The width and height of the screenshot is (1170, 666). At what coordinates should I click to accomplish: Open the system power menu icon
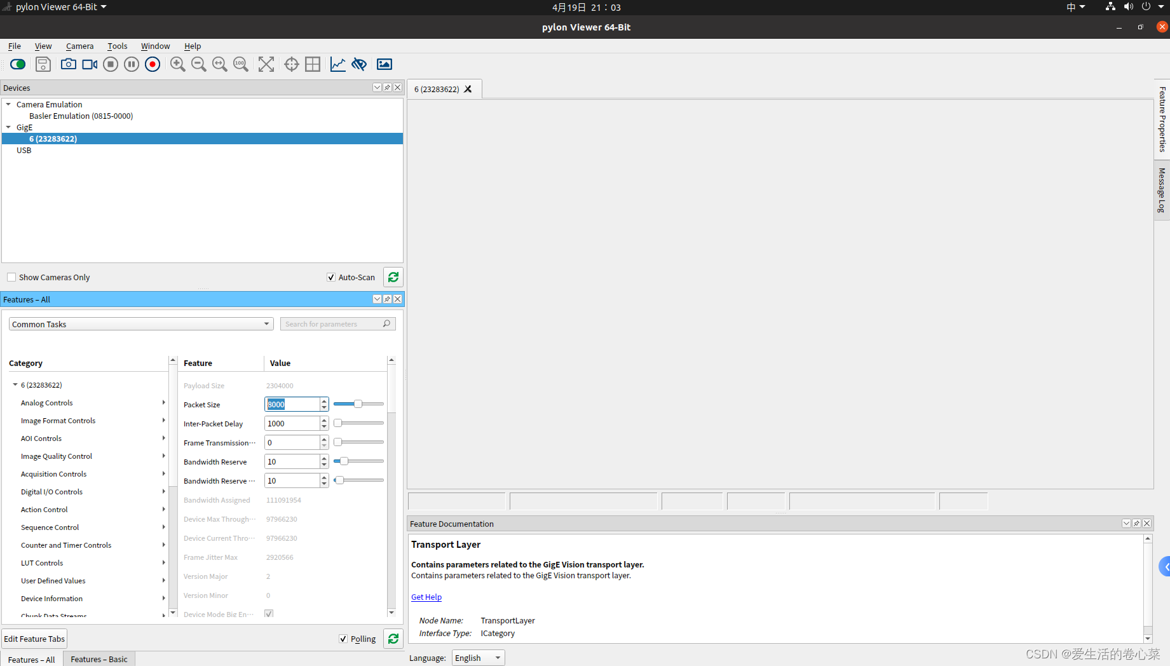pyautogui.click(x=1146, y=7)
